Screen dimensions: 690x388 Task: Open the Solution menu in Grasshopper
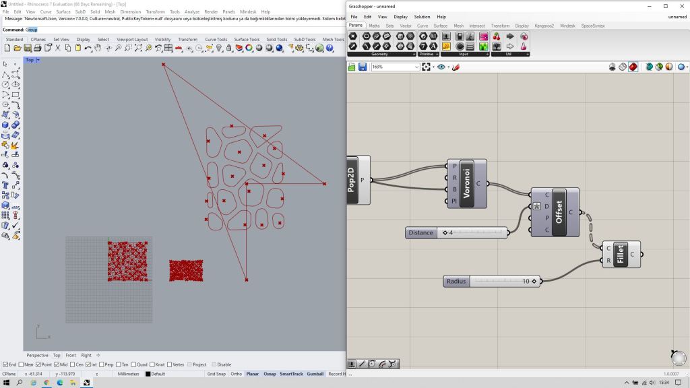[x=422, y=17]
